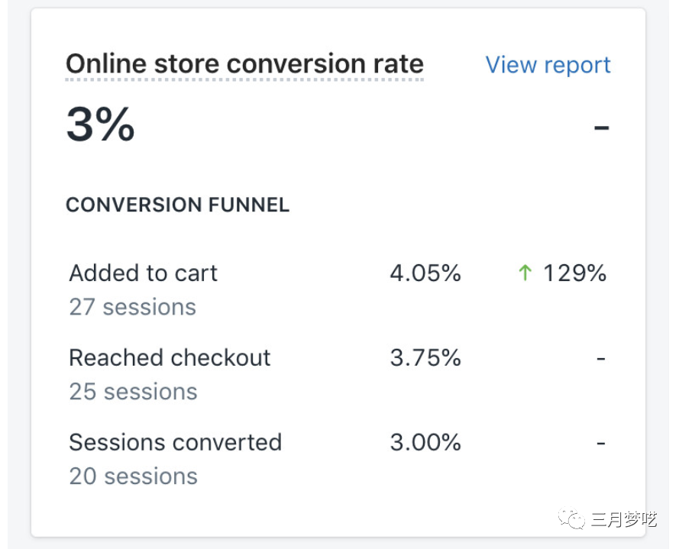This screenshot has height=549, width=679.
Task: Select the Added to cart row label
Action: [x=144, y=273]
